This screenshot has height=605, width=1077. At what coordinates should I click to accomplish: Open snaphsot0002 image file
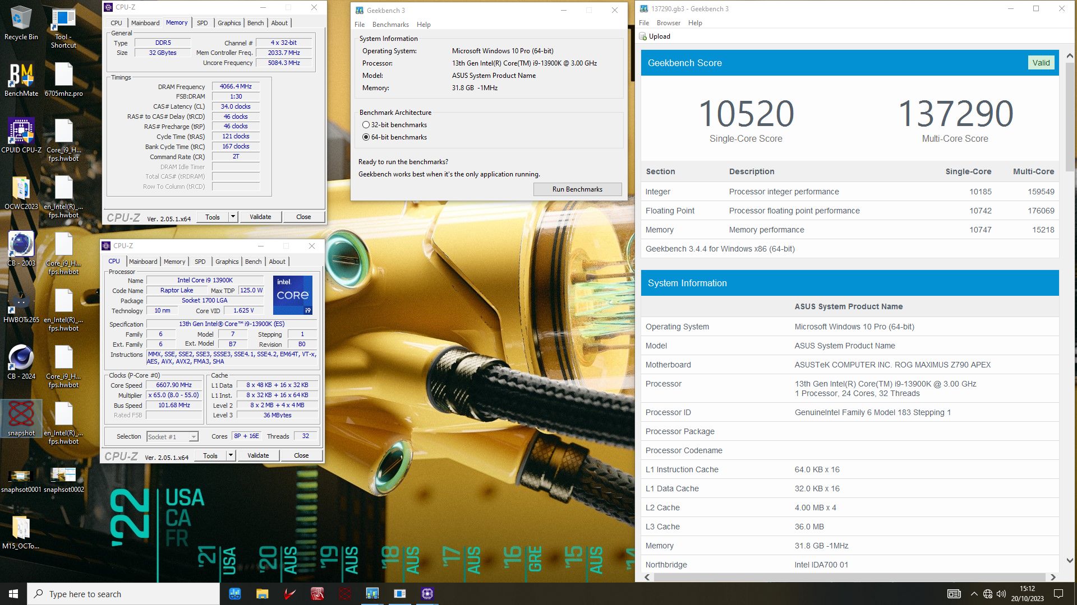click(63, 480)
